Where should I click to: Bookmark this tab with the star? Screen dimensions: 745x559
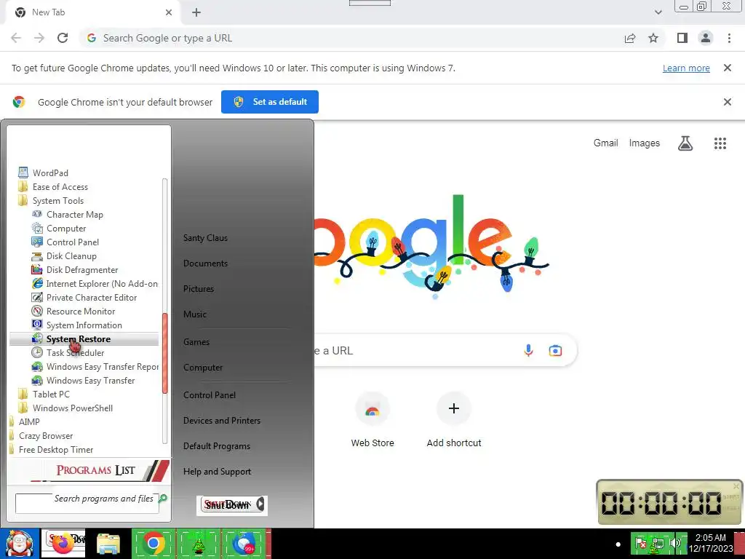[653, 38]
